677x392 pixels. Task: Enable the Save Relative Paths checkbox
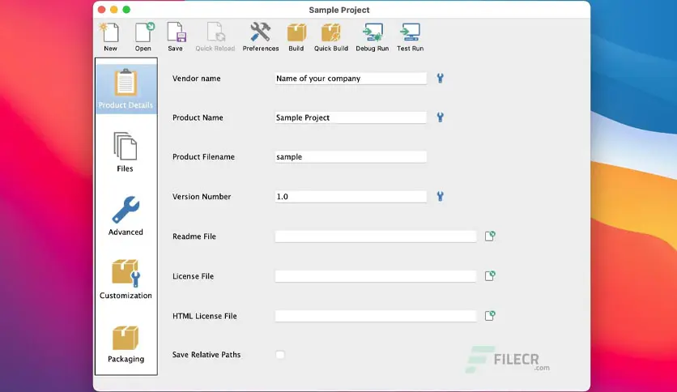(280, 355)
